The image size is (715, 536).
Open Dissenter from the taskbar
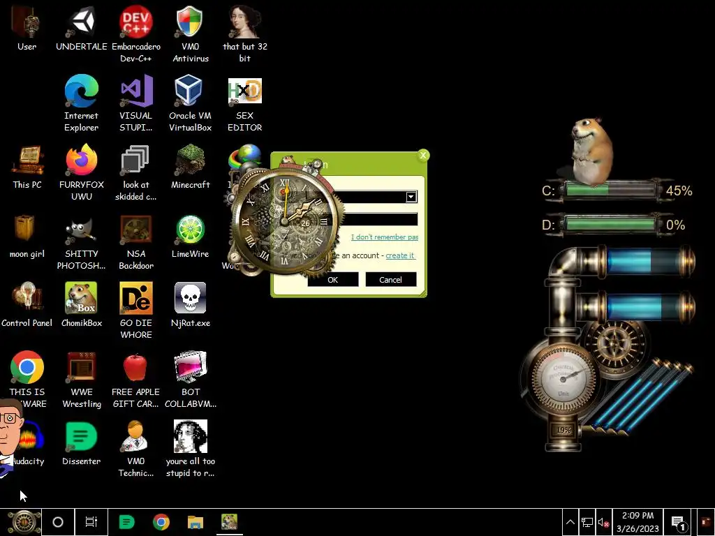pyautogui.click(x=127, y=522)
